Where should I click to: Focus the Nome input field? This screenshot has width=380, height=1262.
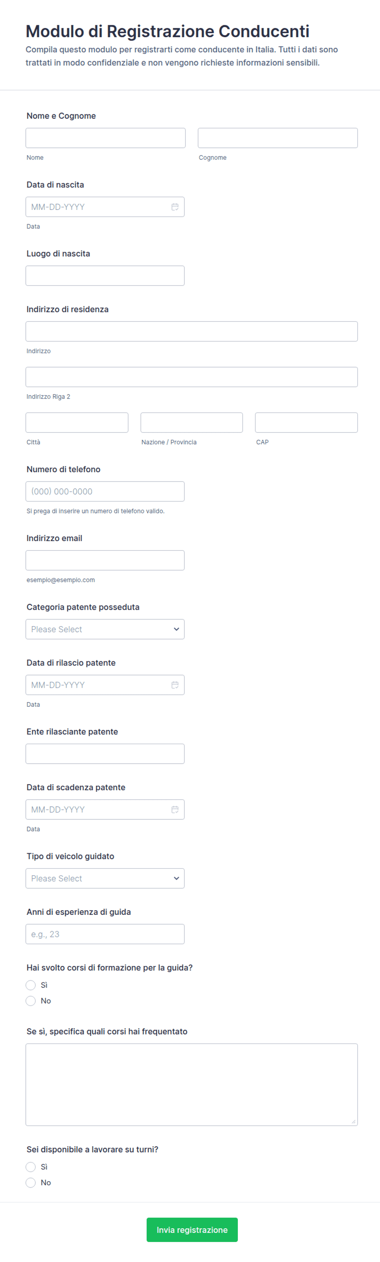[105, 138]
